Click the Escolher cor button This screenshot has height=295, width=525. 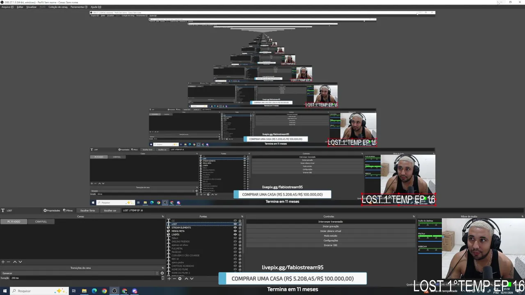tap(110, 210)
